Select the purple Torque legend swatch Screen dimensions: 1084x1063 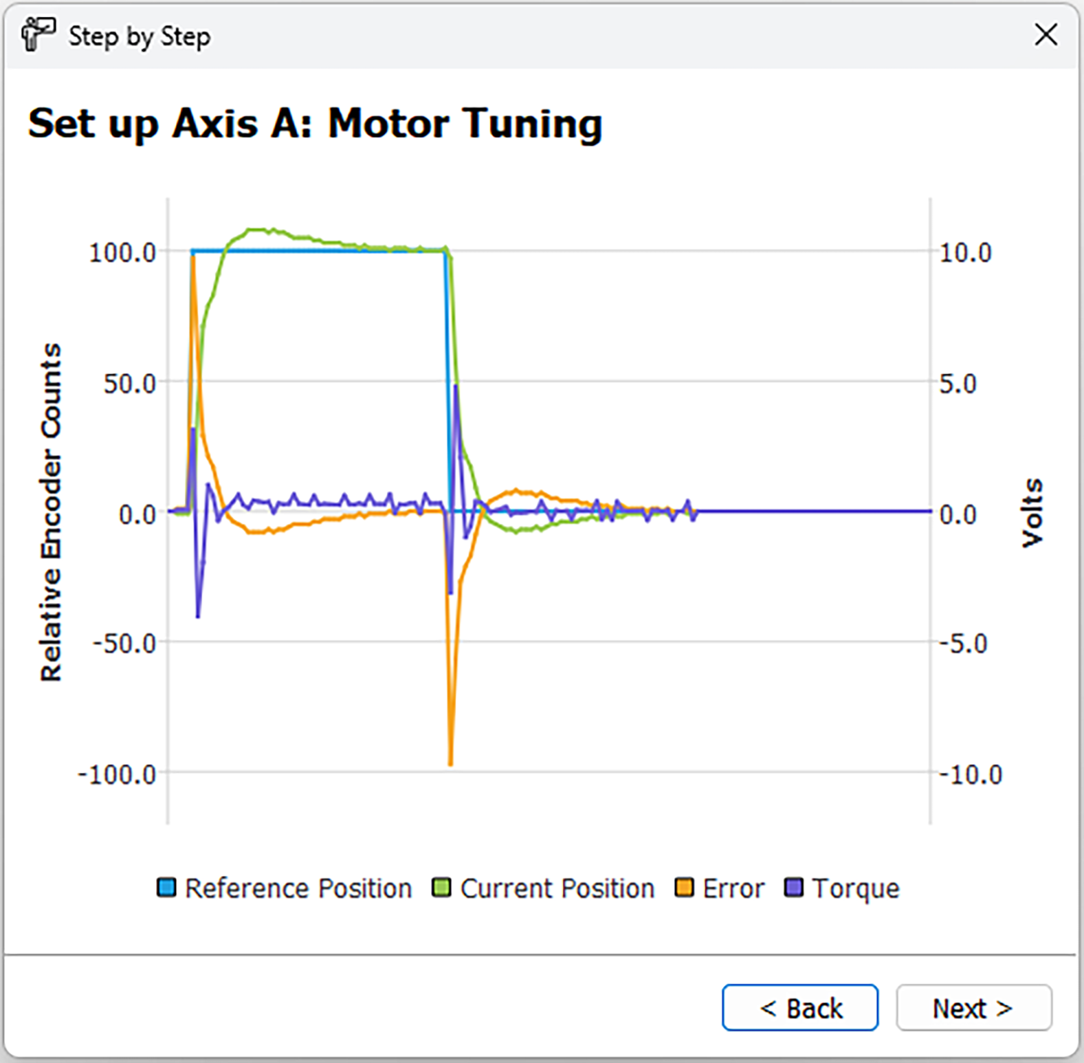click(x=794, y=888)
